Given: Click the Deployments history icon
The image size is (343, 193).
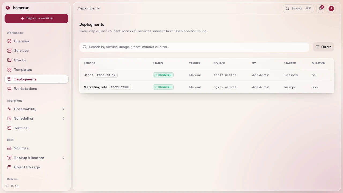Looking at the screenshot, I should (9, 79).
